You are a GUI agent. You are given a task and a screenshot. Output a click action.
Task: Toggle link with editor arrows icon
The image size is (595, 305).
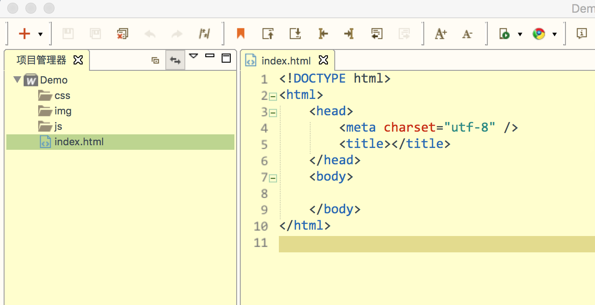pyautogui.click(x=175, y=60)
